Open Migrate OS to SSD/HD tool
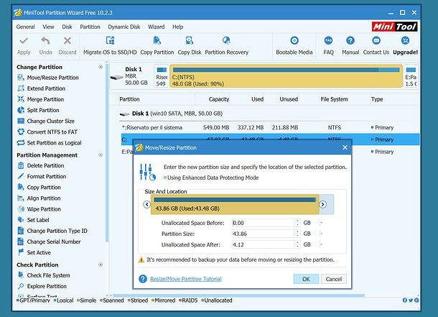Viewport: 438px width, 317px height. pos(110,41)
